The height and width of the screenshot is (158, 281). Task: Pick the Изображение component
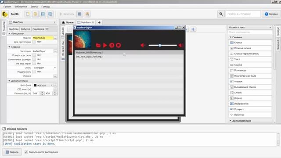(250, 104)
